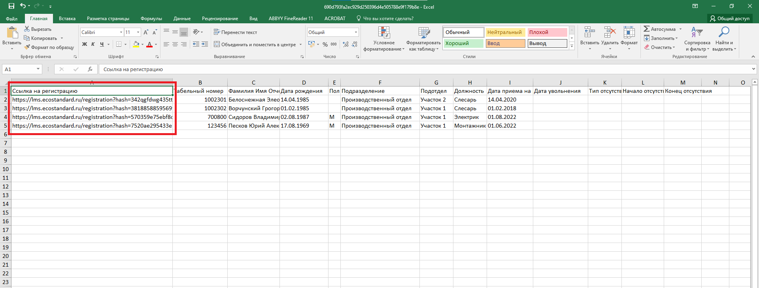Apply the Нейтральный cell style
The image size is (759, 288).
click(505, 32)
